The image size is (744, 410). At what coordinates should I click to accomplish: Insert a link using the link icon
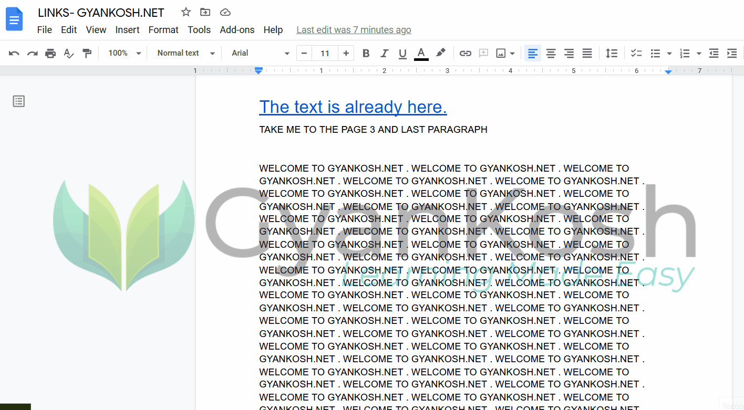click(465, 53)
